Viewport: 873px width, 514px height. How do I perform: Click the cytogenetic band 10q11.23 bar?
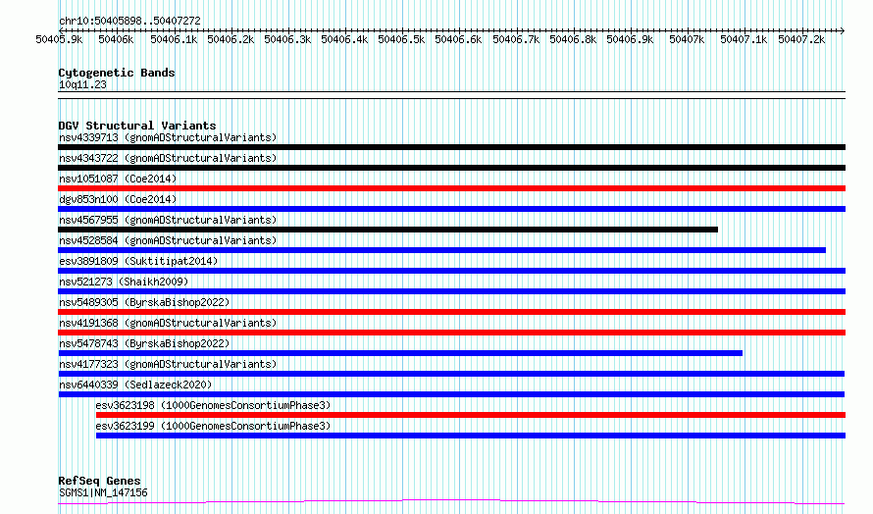451,95
